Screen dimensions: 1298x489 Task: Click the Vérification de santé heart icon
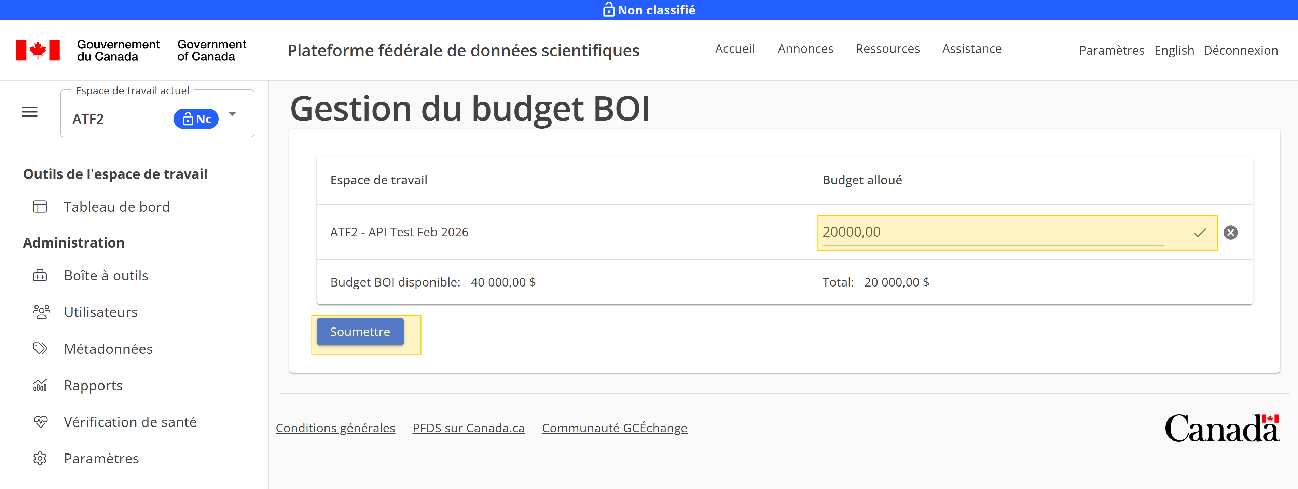click(40, 421)
